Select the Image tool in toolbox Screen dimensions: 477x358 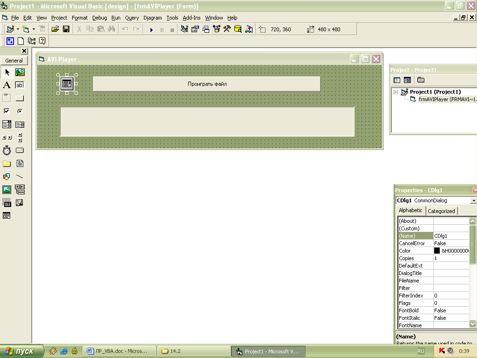tap(7, 190)
